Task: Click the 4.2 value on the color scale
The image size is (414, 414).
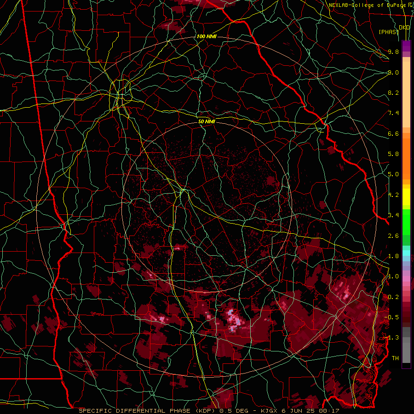Action: pyautogui.click(x=393, y=195)
